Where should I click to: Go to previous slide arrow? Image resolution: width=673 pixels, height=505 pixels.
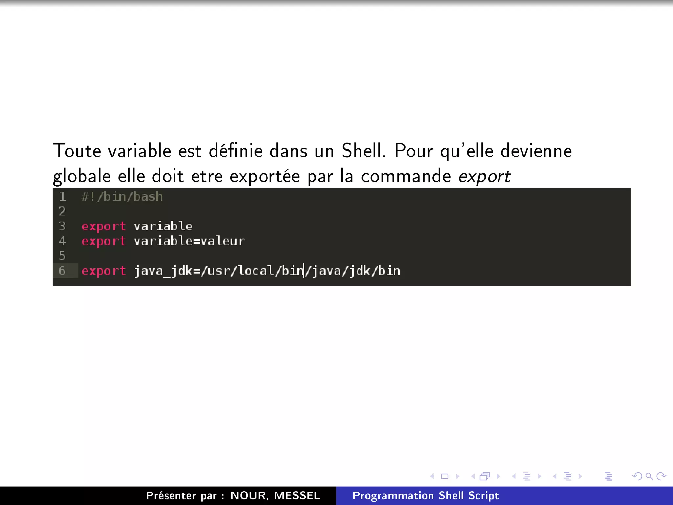point(432,476)
